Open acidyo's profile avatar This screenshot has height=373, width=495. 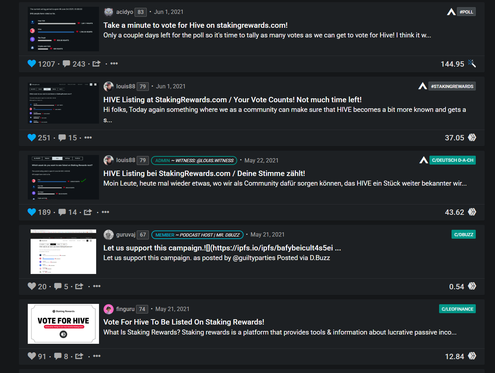pos(109,12)
